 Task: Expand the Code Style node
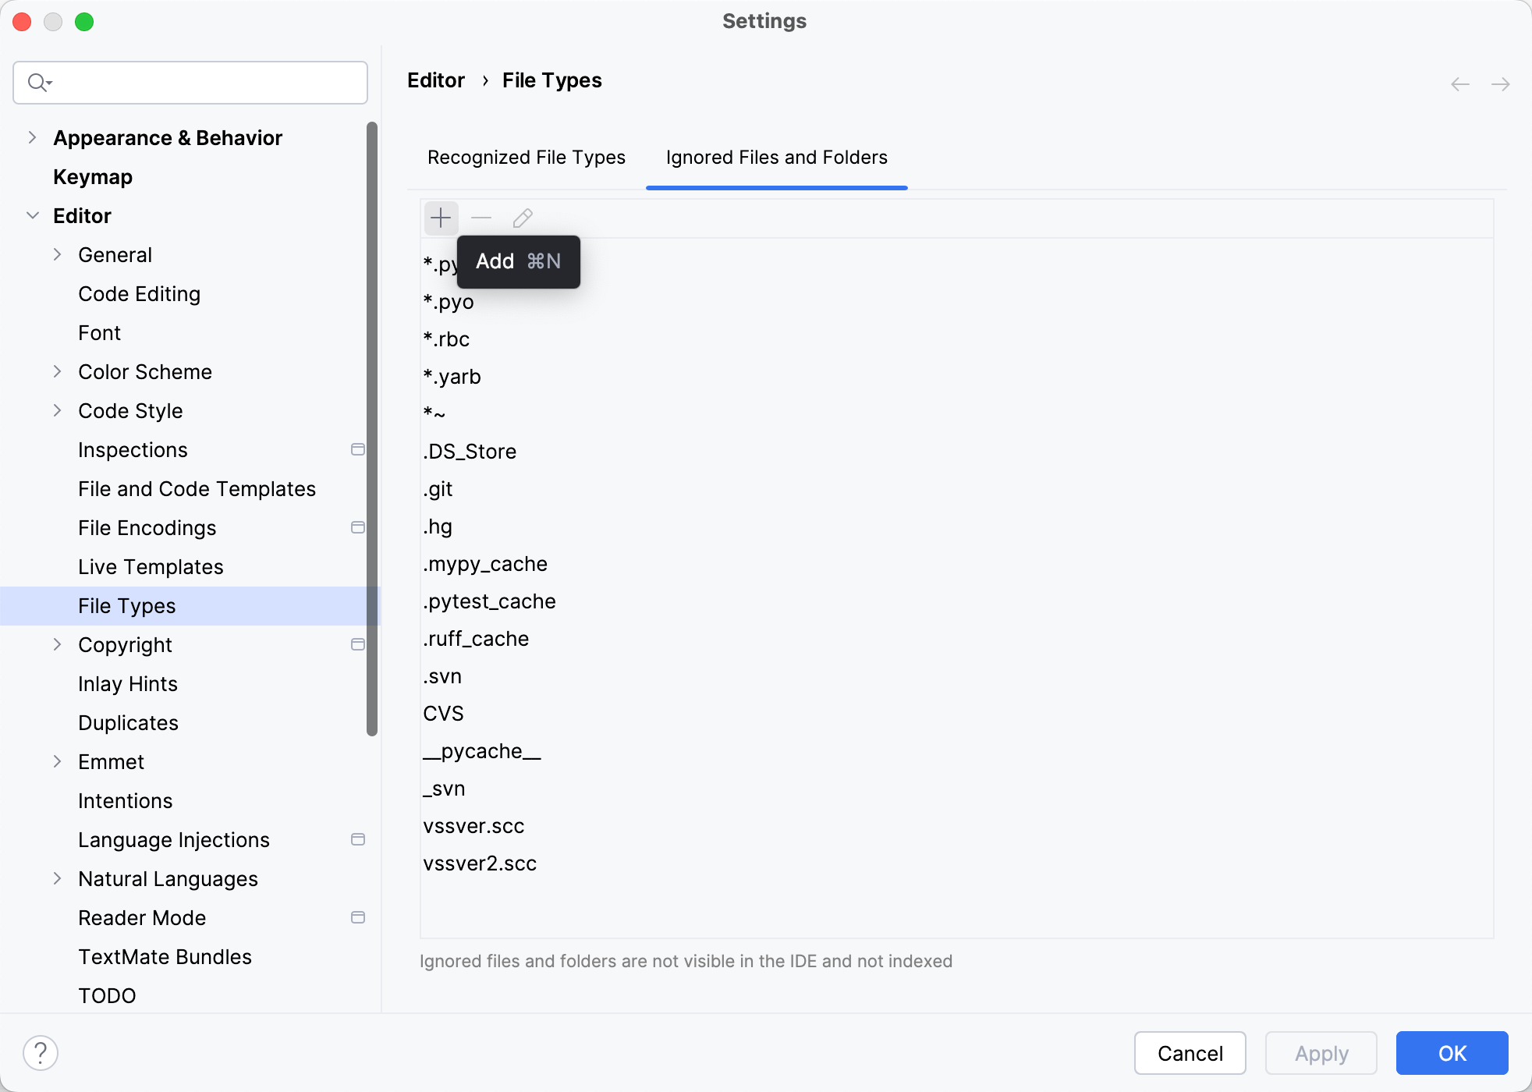click(57, 410)
